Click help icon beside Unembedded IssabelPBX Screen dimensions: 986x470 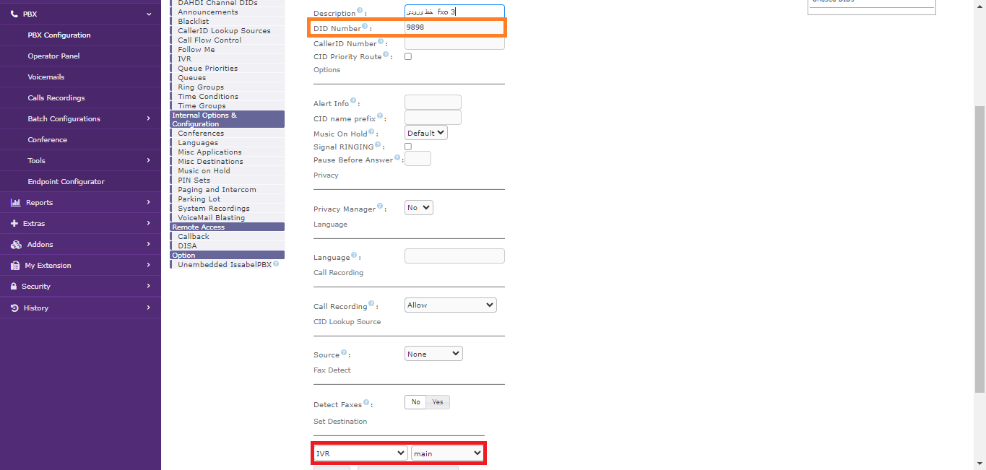coord(277,264)
